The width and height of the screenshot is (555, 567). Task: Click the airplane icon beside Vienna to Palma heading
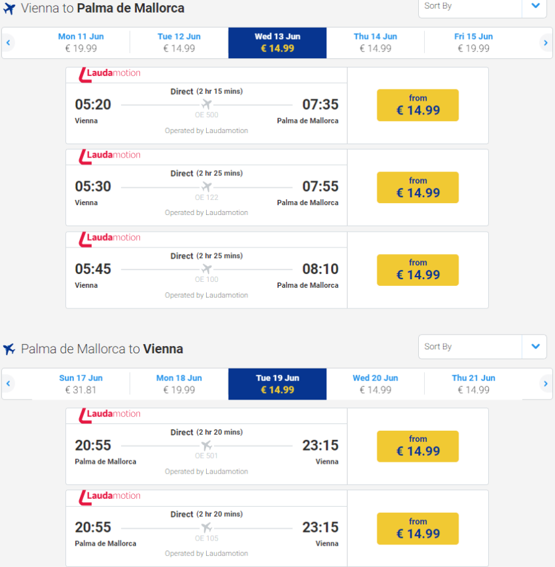pos(9,9)
